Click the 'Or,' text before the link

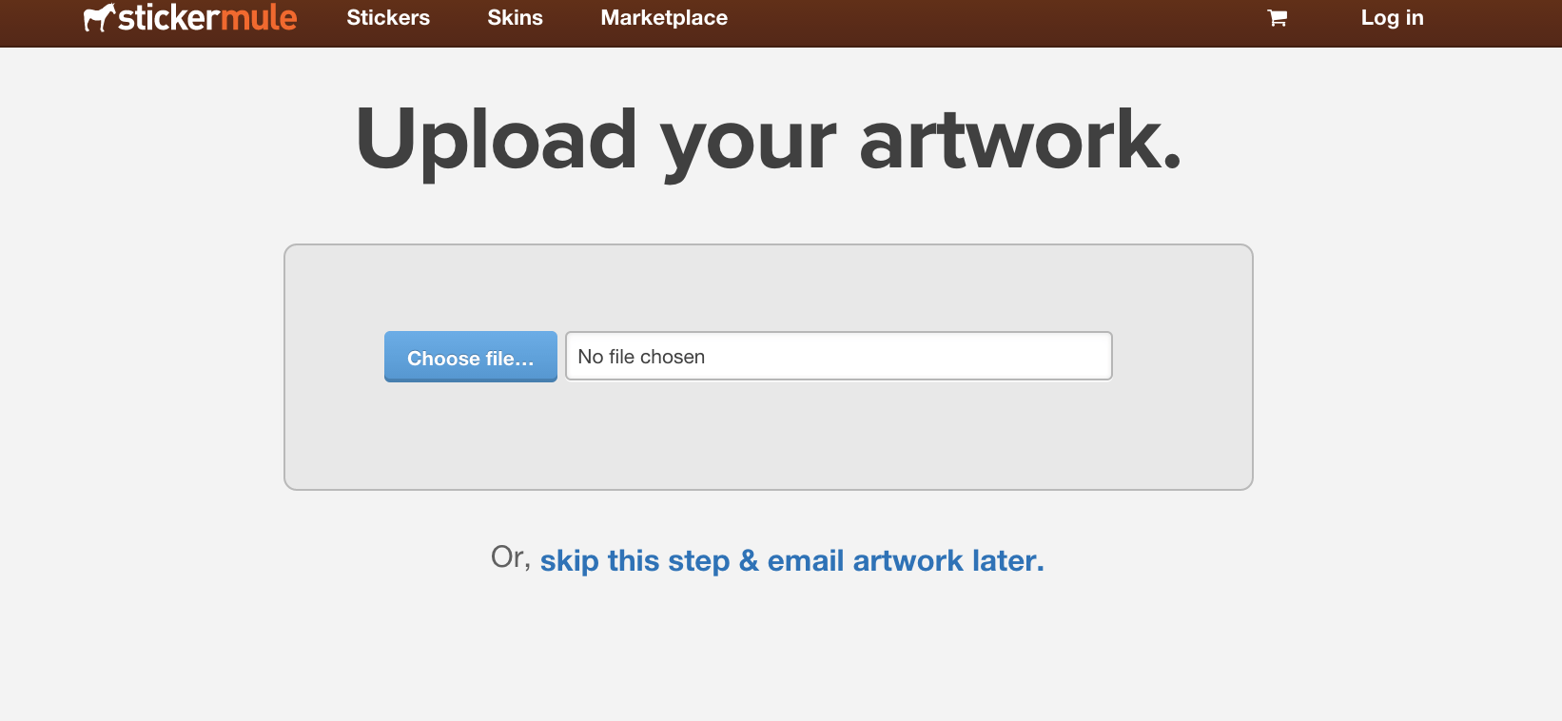[511, 557]
